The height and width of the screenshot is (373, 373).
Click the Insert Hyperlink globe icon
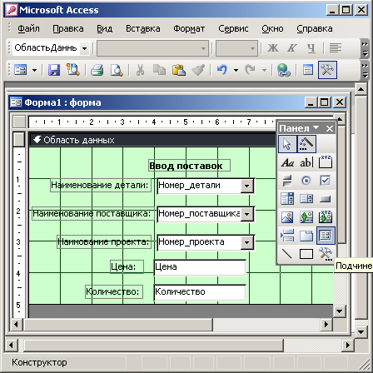tap(284, 70)
